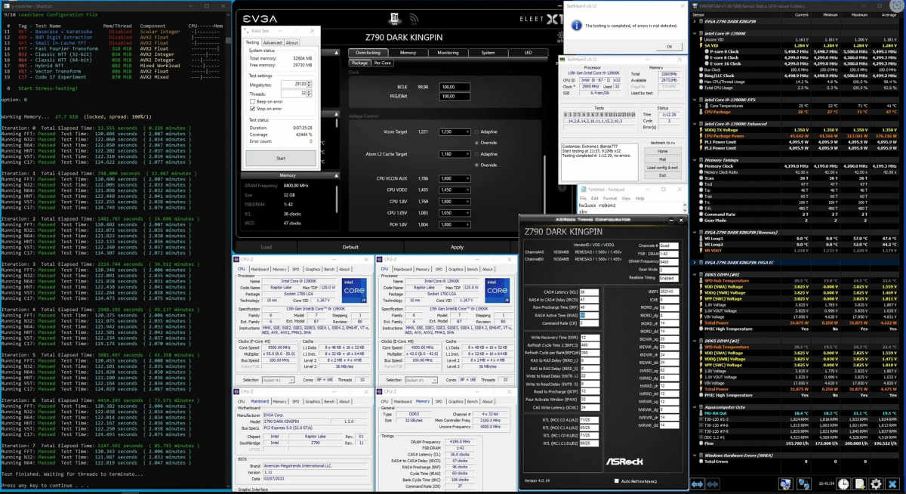The width and height of the screenshot is (906, 494).
Task: Open Vcore Target 1,230 dropdown
Action: coord(455,131)
